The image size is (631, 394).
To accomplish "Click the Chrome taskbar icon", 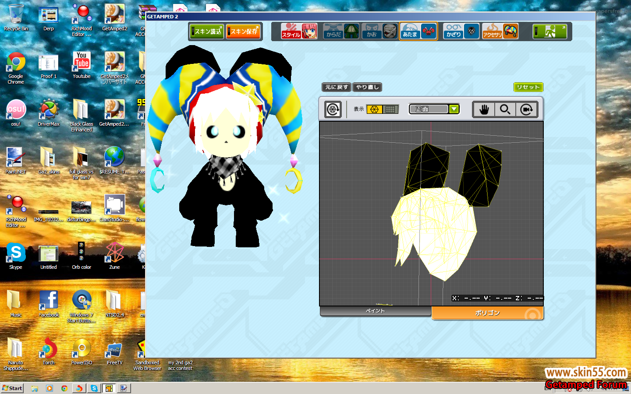I will coord(64,388).
